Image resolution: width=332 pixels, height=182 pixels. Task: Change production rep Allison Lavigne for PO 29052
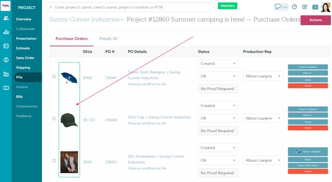pos(263,160)
